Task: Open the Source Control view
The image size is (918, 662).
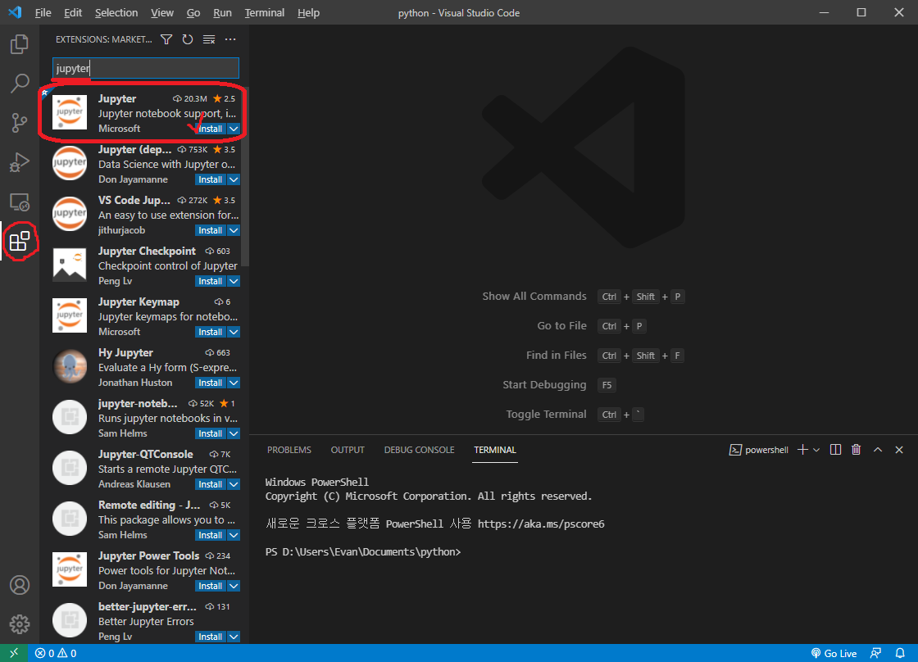Action: [x=20, y=123]
